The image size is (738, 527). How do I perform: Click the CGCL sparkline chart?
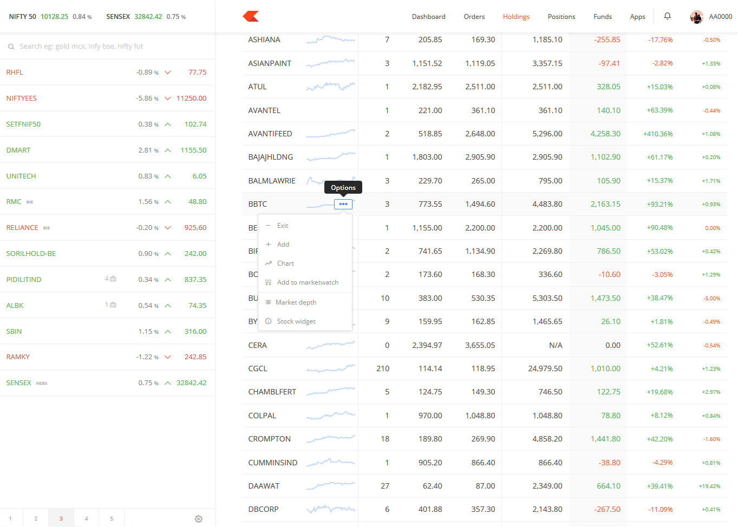[x=331, y=368]
